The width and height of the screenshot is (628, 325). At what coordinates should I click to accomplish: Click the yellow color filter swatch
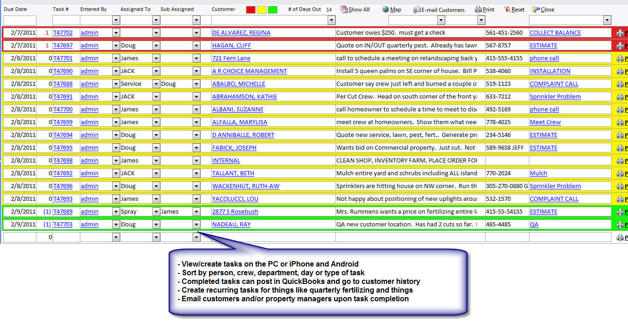point(262,10)
